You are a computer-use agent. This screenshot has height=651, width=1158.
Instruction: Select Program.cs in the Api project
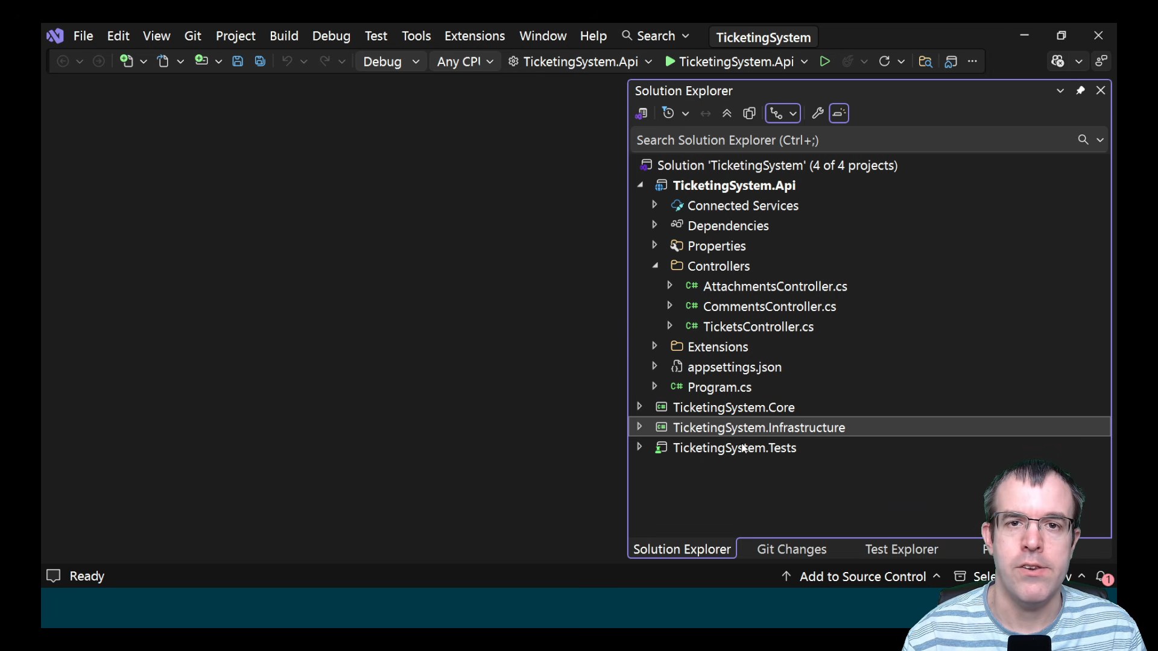[719, 387]
